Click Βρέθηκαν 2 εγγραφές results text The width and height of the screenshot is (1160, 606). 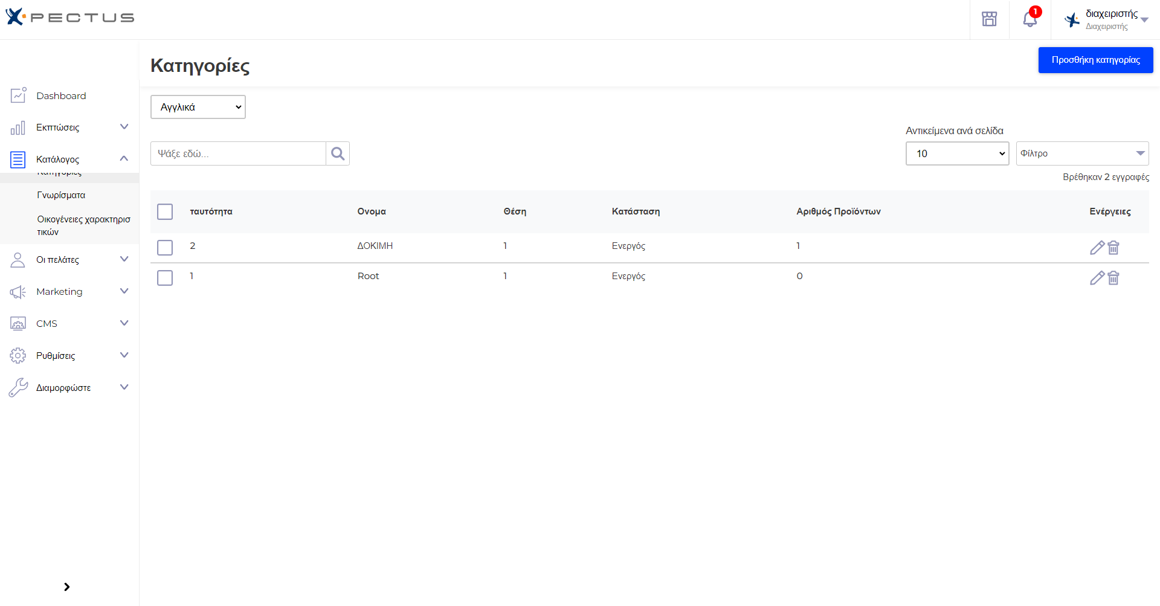[x=1106, y=177]
